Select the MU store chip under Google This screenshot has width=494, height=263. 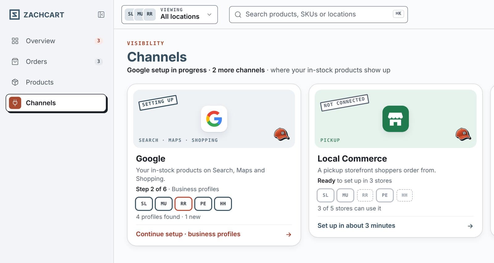coord(164,204)
